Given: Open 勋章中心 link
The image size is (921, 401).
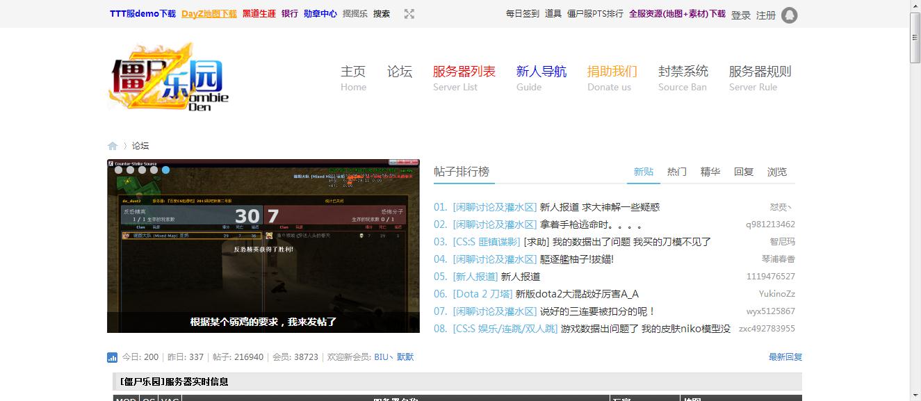Looking at the screenshot, I should click(320, 14).
